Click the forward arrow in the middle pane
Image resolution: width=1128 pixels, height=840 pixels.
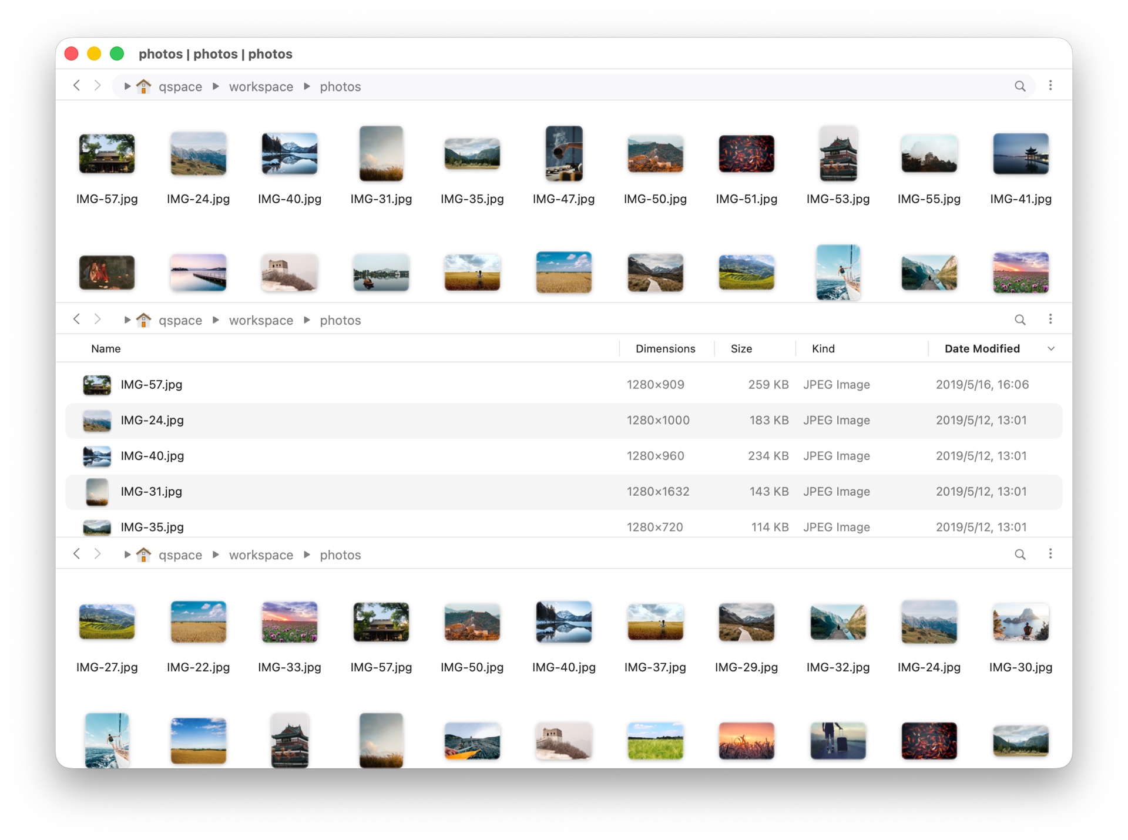(x=98, y=320)
